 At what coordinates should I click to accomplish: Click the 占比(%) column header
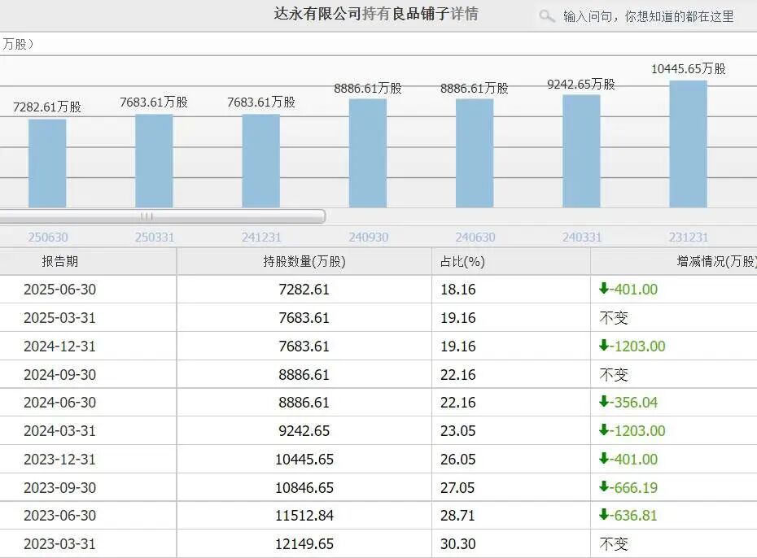tap(462, 261)
